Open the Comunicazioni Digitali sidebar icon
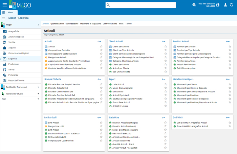 pyautogui.click(x=5, y=53)
